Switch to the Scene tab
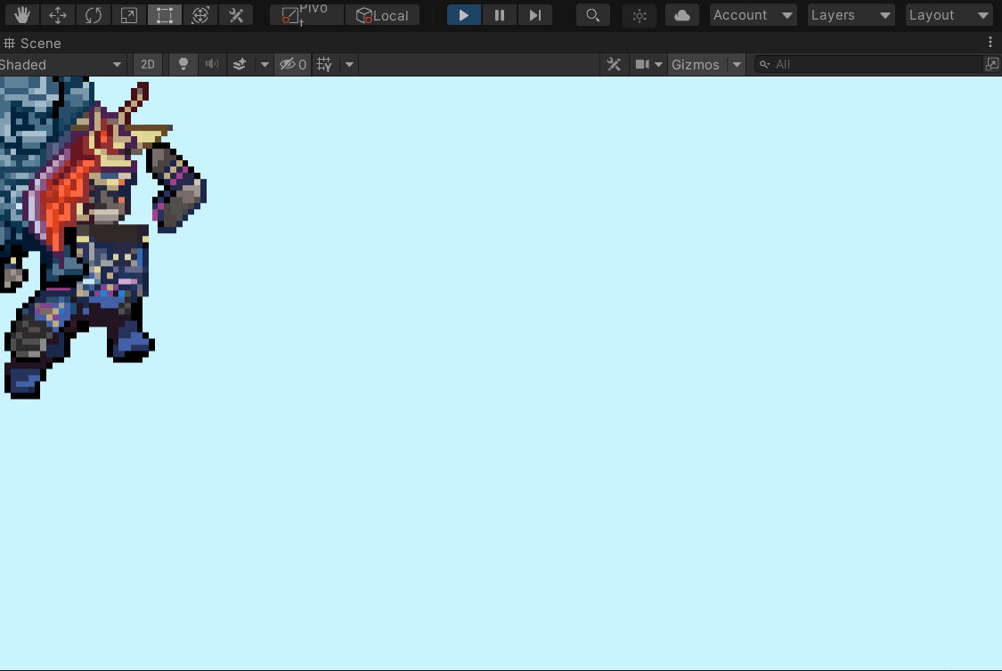Screen dimensions: 1002x671 (x=33, y=44)
